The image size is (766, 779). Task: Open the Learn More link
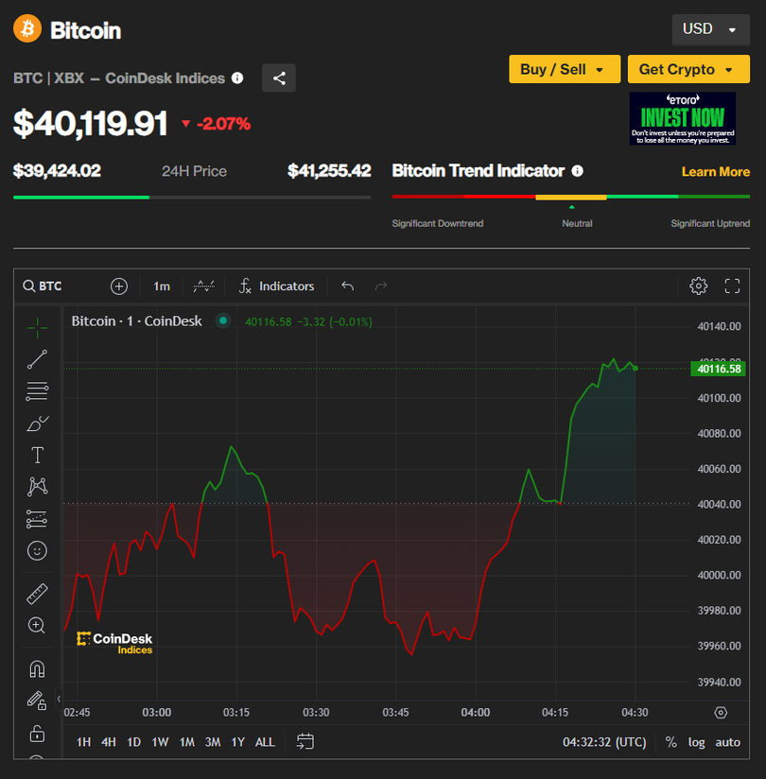[715, 172]
